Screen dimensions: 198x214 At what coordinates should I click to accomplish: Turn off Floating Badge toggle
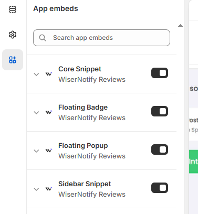coord(160,111)
